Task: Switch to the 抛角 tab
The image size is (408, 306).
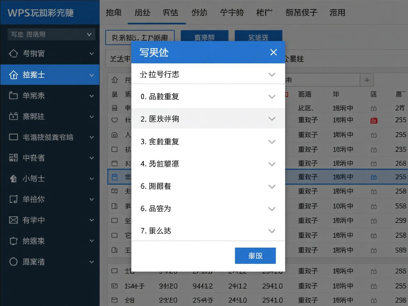Action: [113, 13]
